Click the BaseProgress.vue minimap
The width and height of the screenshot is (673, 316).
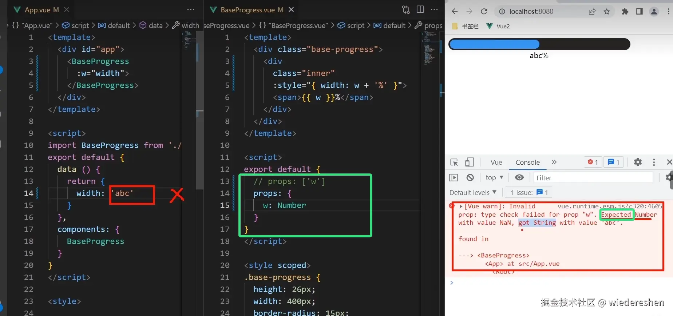click(429, 48)
